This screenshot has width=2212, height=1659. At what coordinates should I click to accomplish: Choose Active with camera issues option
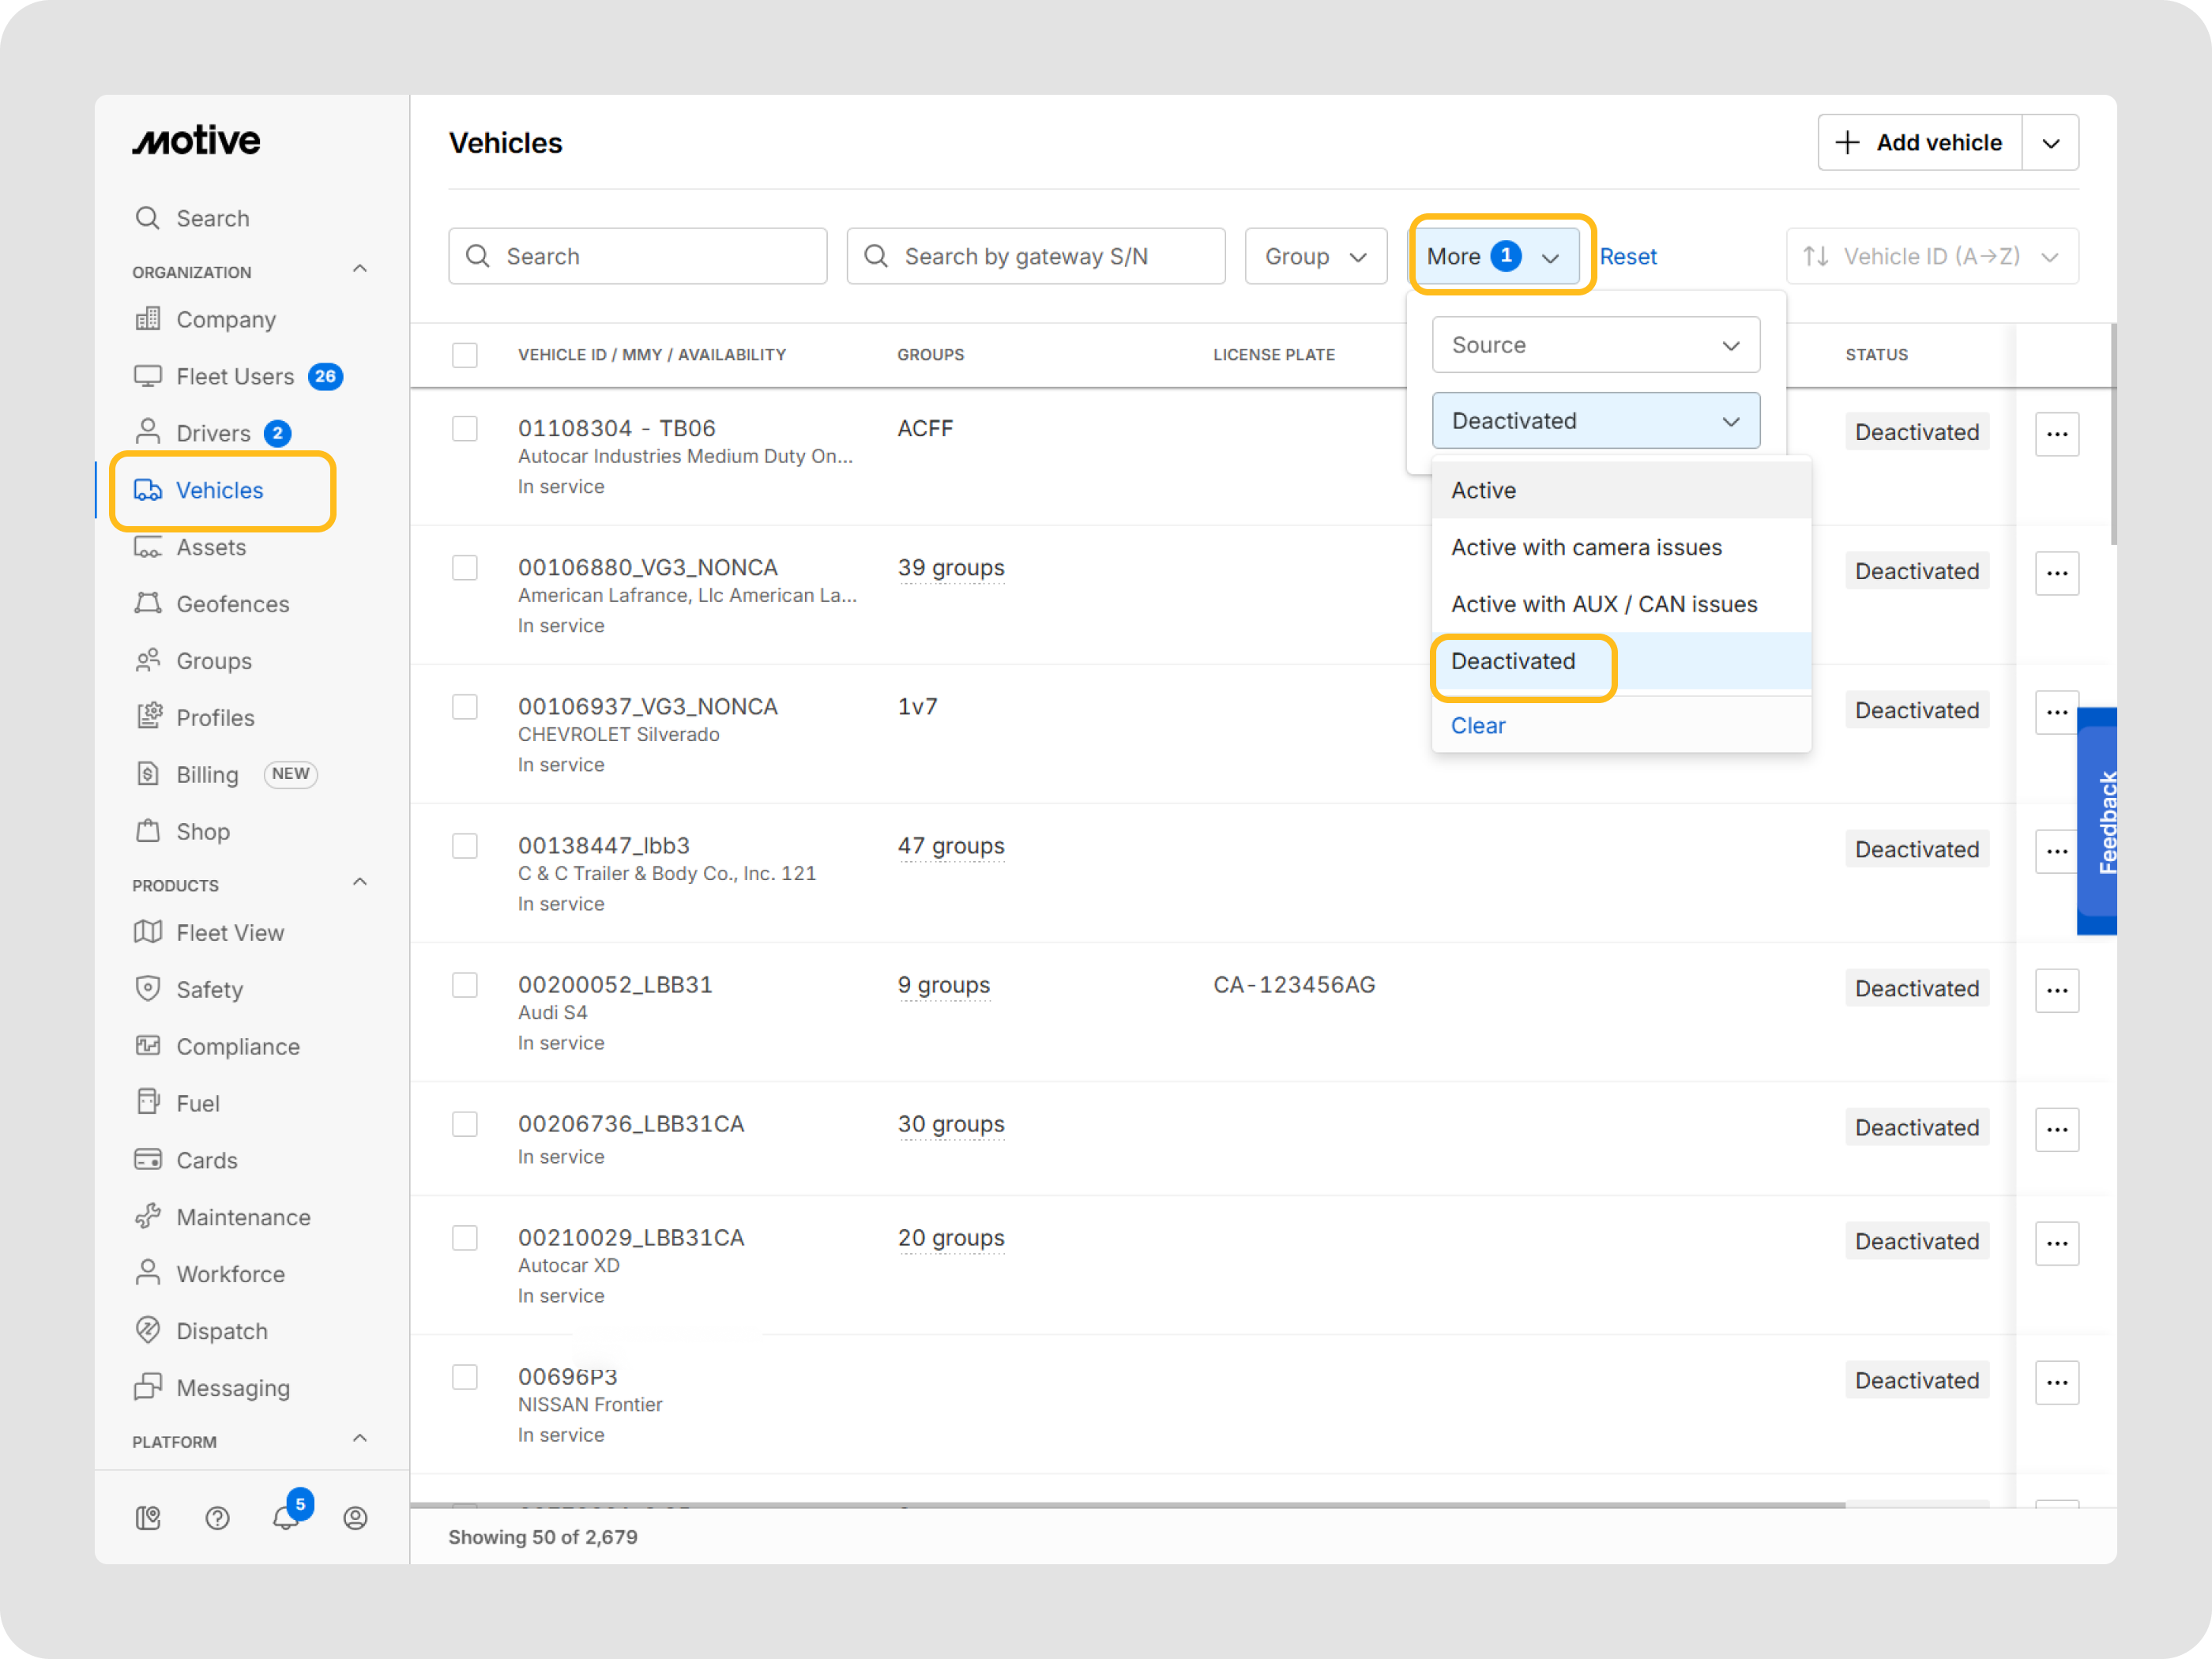(x=1586, y=547)
